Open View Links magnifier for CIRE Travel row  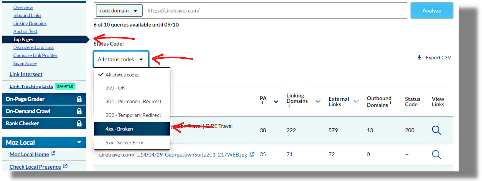(x=436, y=130)
